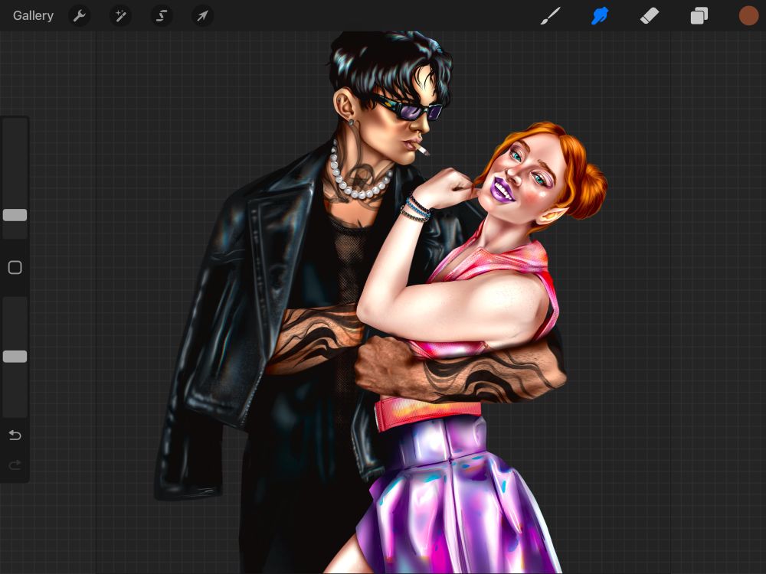Open the Layers panel
Image resolution: width=766 pixels, height=574 pixels.
pos(699,15)
